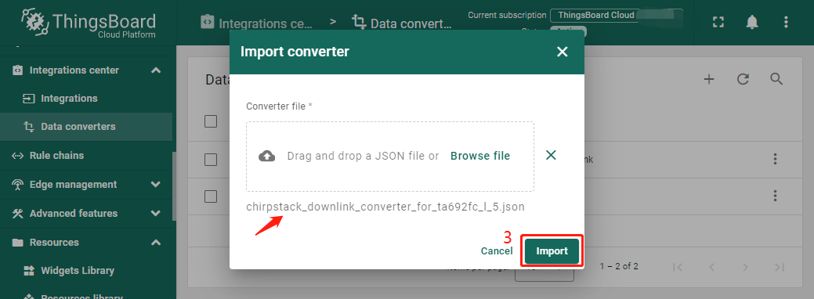
Task: Click the cloud upload icon
Action: 267,156
